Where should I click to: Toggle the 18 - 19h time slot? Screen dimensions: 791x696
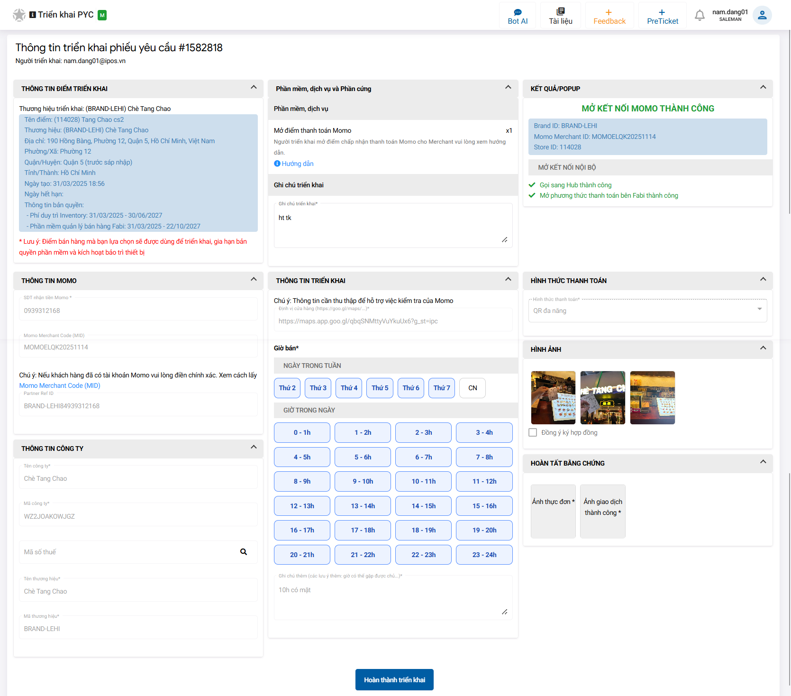click(423, 530)
